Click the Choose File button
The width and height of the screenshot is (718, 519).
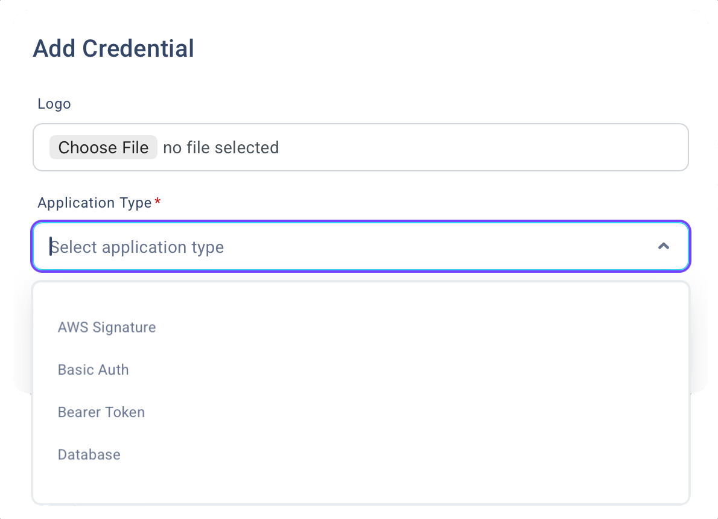point(103,147)
